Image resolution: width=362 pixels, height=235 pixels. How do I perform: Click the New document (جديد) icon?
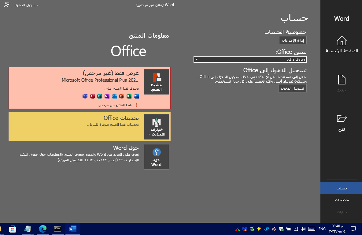[342, 80]
